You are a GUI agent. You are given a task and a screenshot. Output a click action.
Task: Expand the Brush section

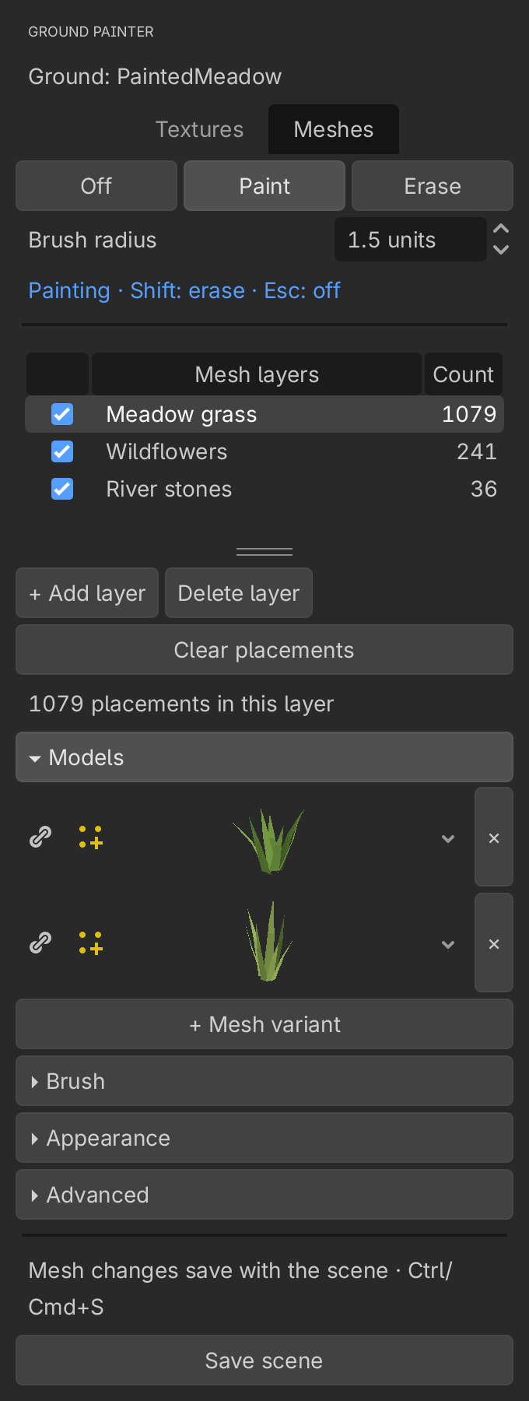264,1081
